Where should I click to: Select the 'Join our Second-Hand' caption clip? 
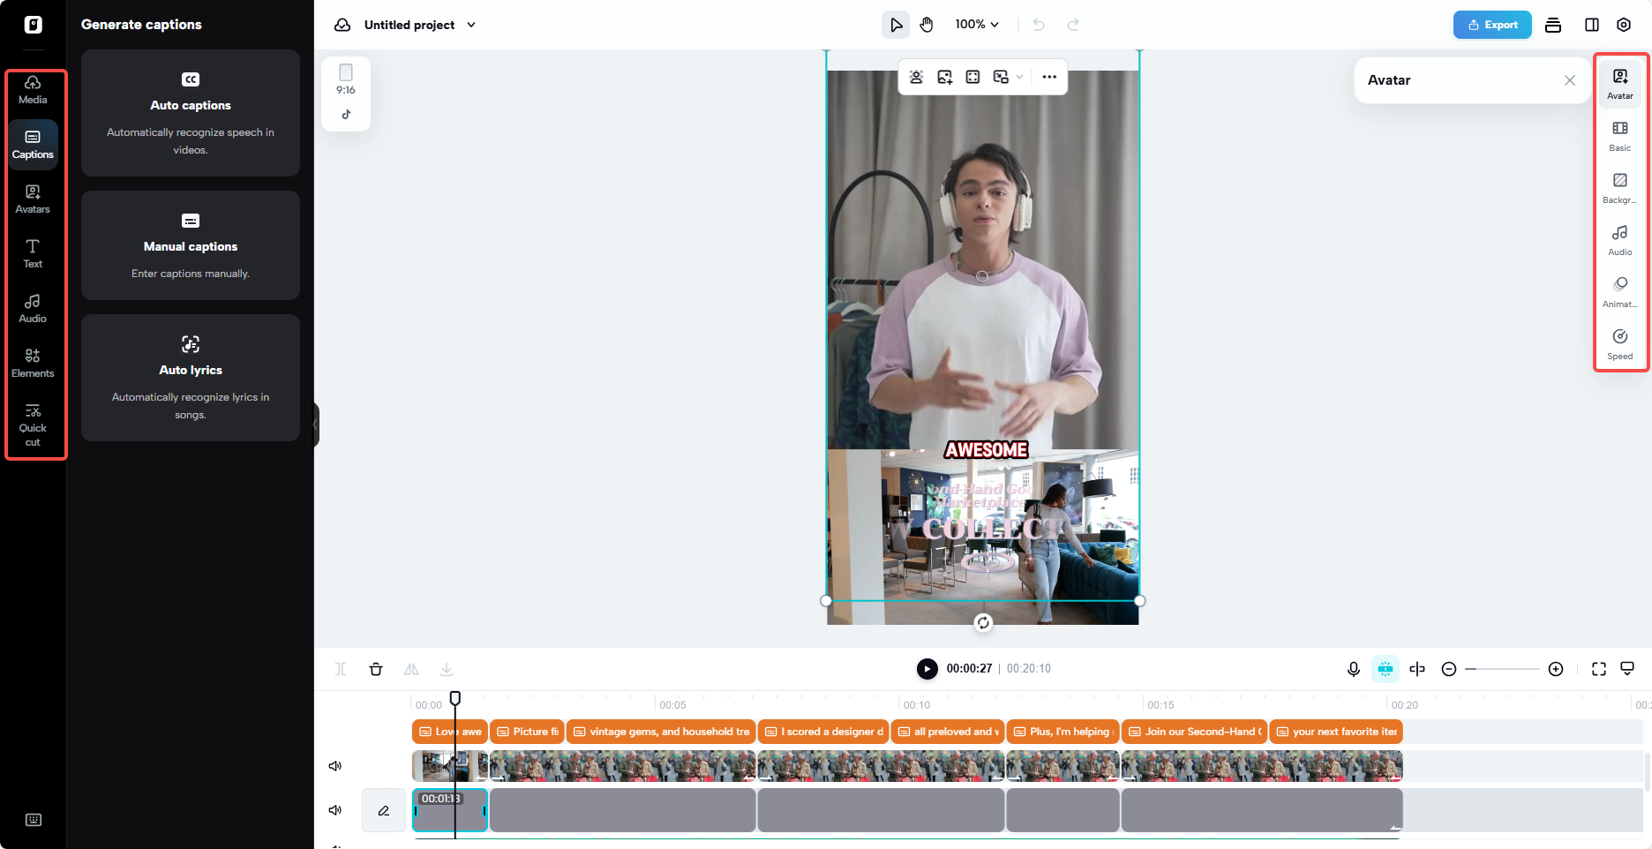(1195, 732)
